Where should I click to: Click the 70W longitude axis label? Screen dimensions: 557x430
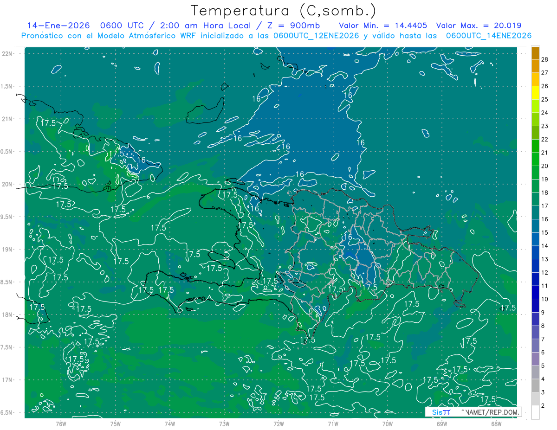point(388,424)
